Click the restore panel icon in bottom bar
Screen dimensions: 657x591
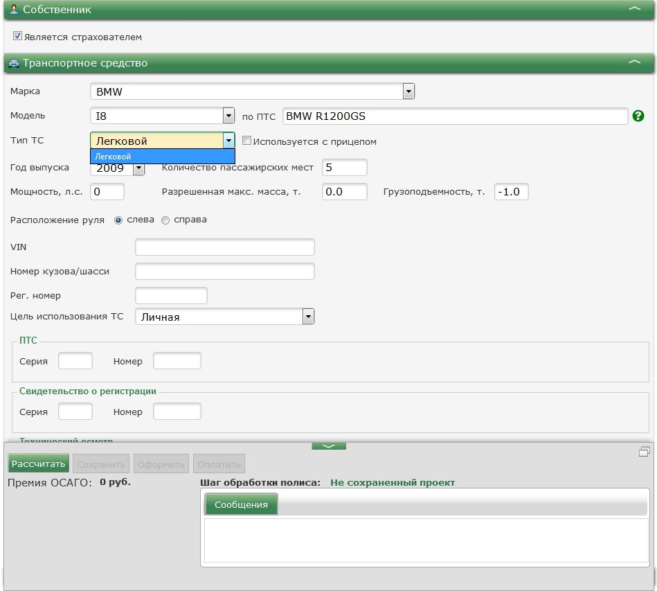(x=644, y=452)
